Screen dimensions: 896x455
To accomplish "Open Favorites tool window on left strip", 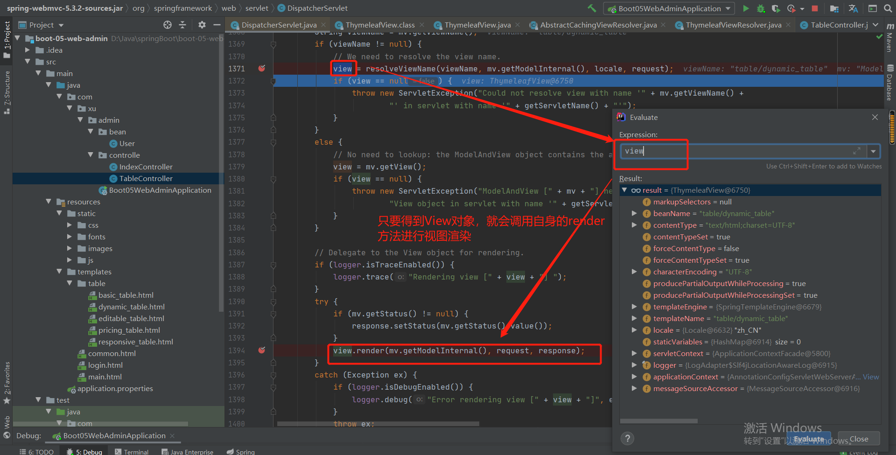I will [x=7, y=383].
